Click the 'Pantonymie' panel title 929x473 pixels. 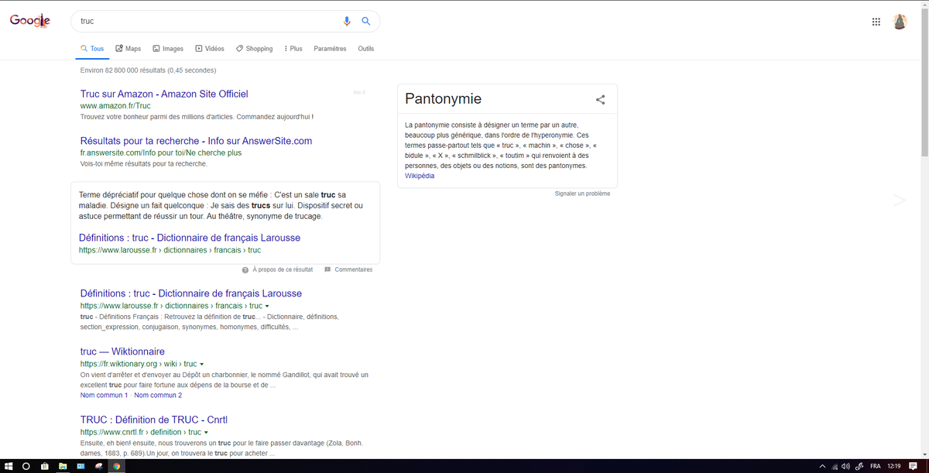click(443, 99)
